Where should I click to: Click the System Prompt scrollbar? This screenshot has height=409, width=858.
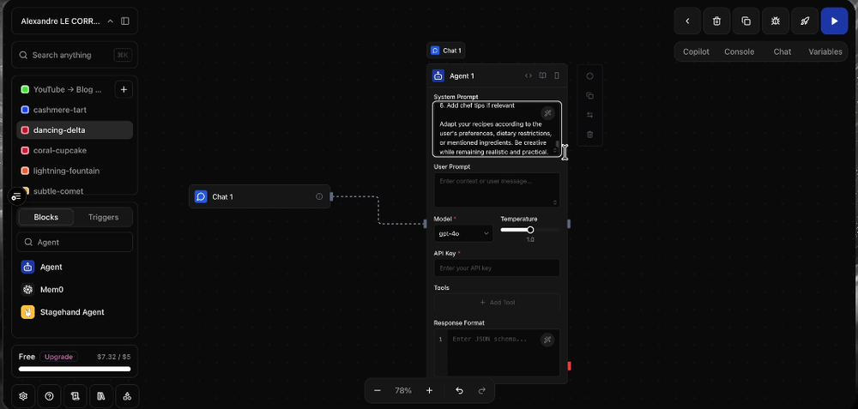[557, 144]
